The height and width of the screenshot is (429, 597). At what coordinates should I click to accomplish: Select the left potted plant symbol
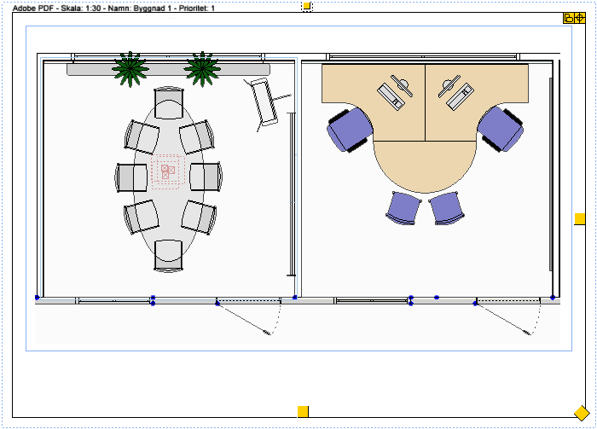[130, 69]
